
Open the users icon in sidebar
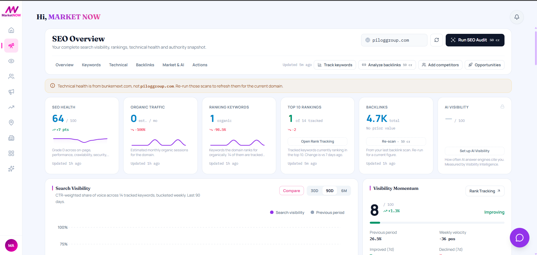pos(11,76)
